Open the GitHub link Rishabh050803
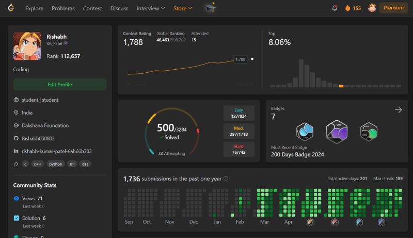Image resolution: width=413 pixels, height=238 pixels. click(38, 138)
